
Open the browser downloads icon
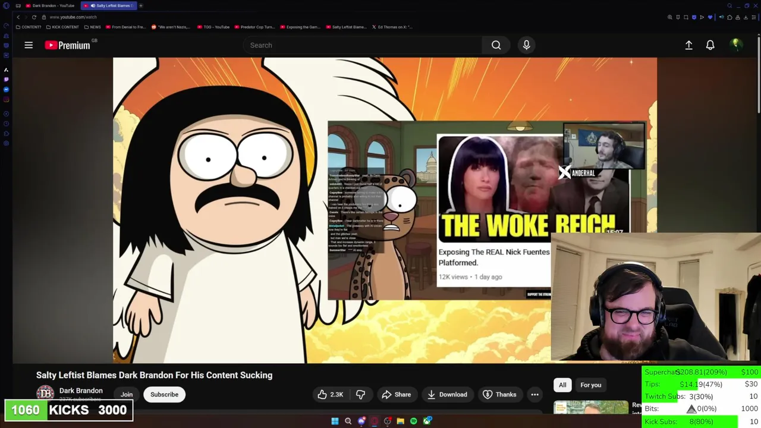click(x=746, y=17)
